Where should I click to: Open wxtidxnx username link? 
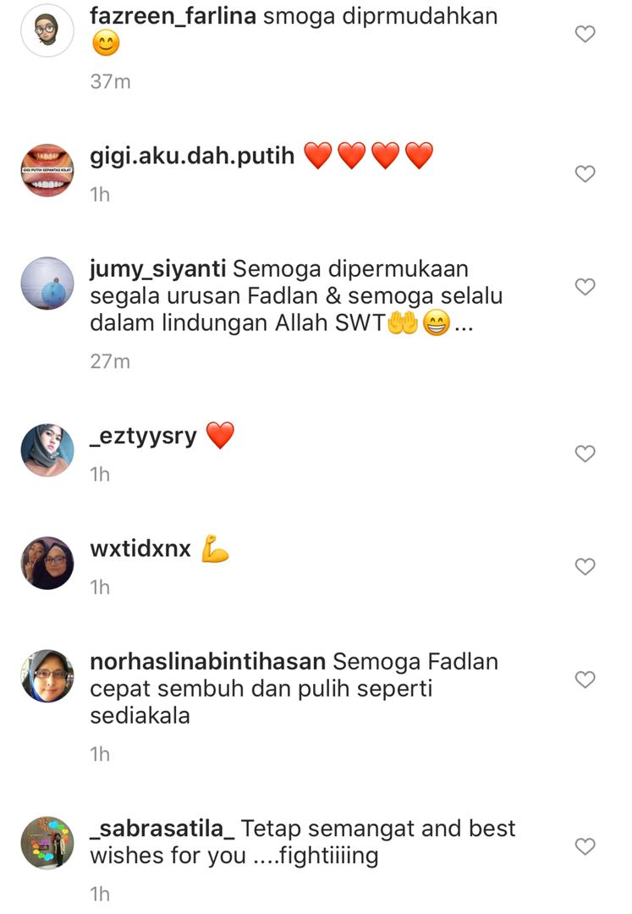click(x=140, y=549)
